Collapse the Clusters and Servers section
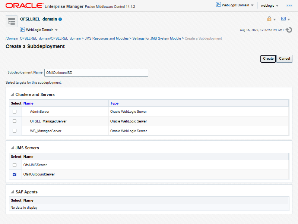Image resolution: width=298 pixels, height=224 pixels. pyautogui.click(x=12, y=94)
